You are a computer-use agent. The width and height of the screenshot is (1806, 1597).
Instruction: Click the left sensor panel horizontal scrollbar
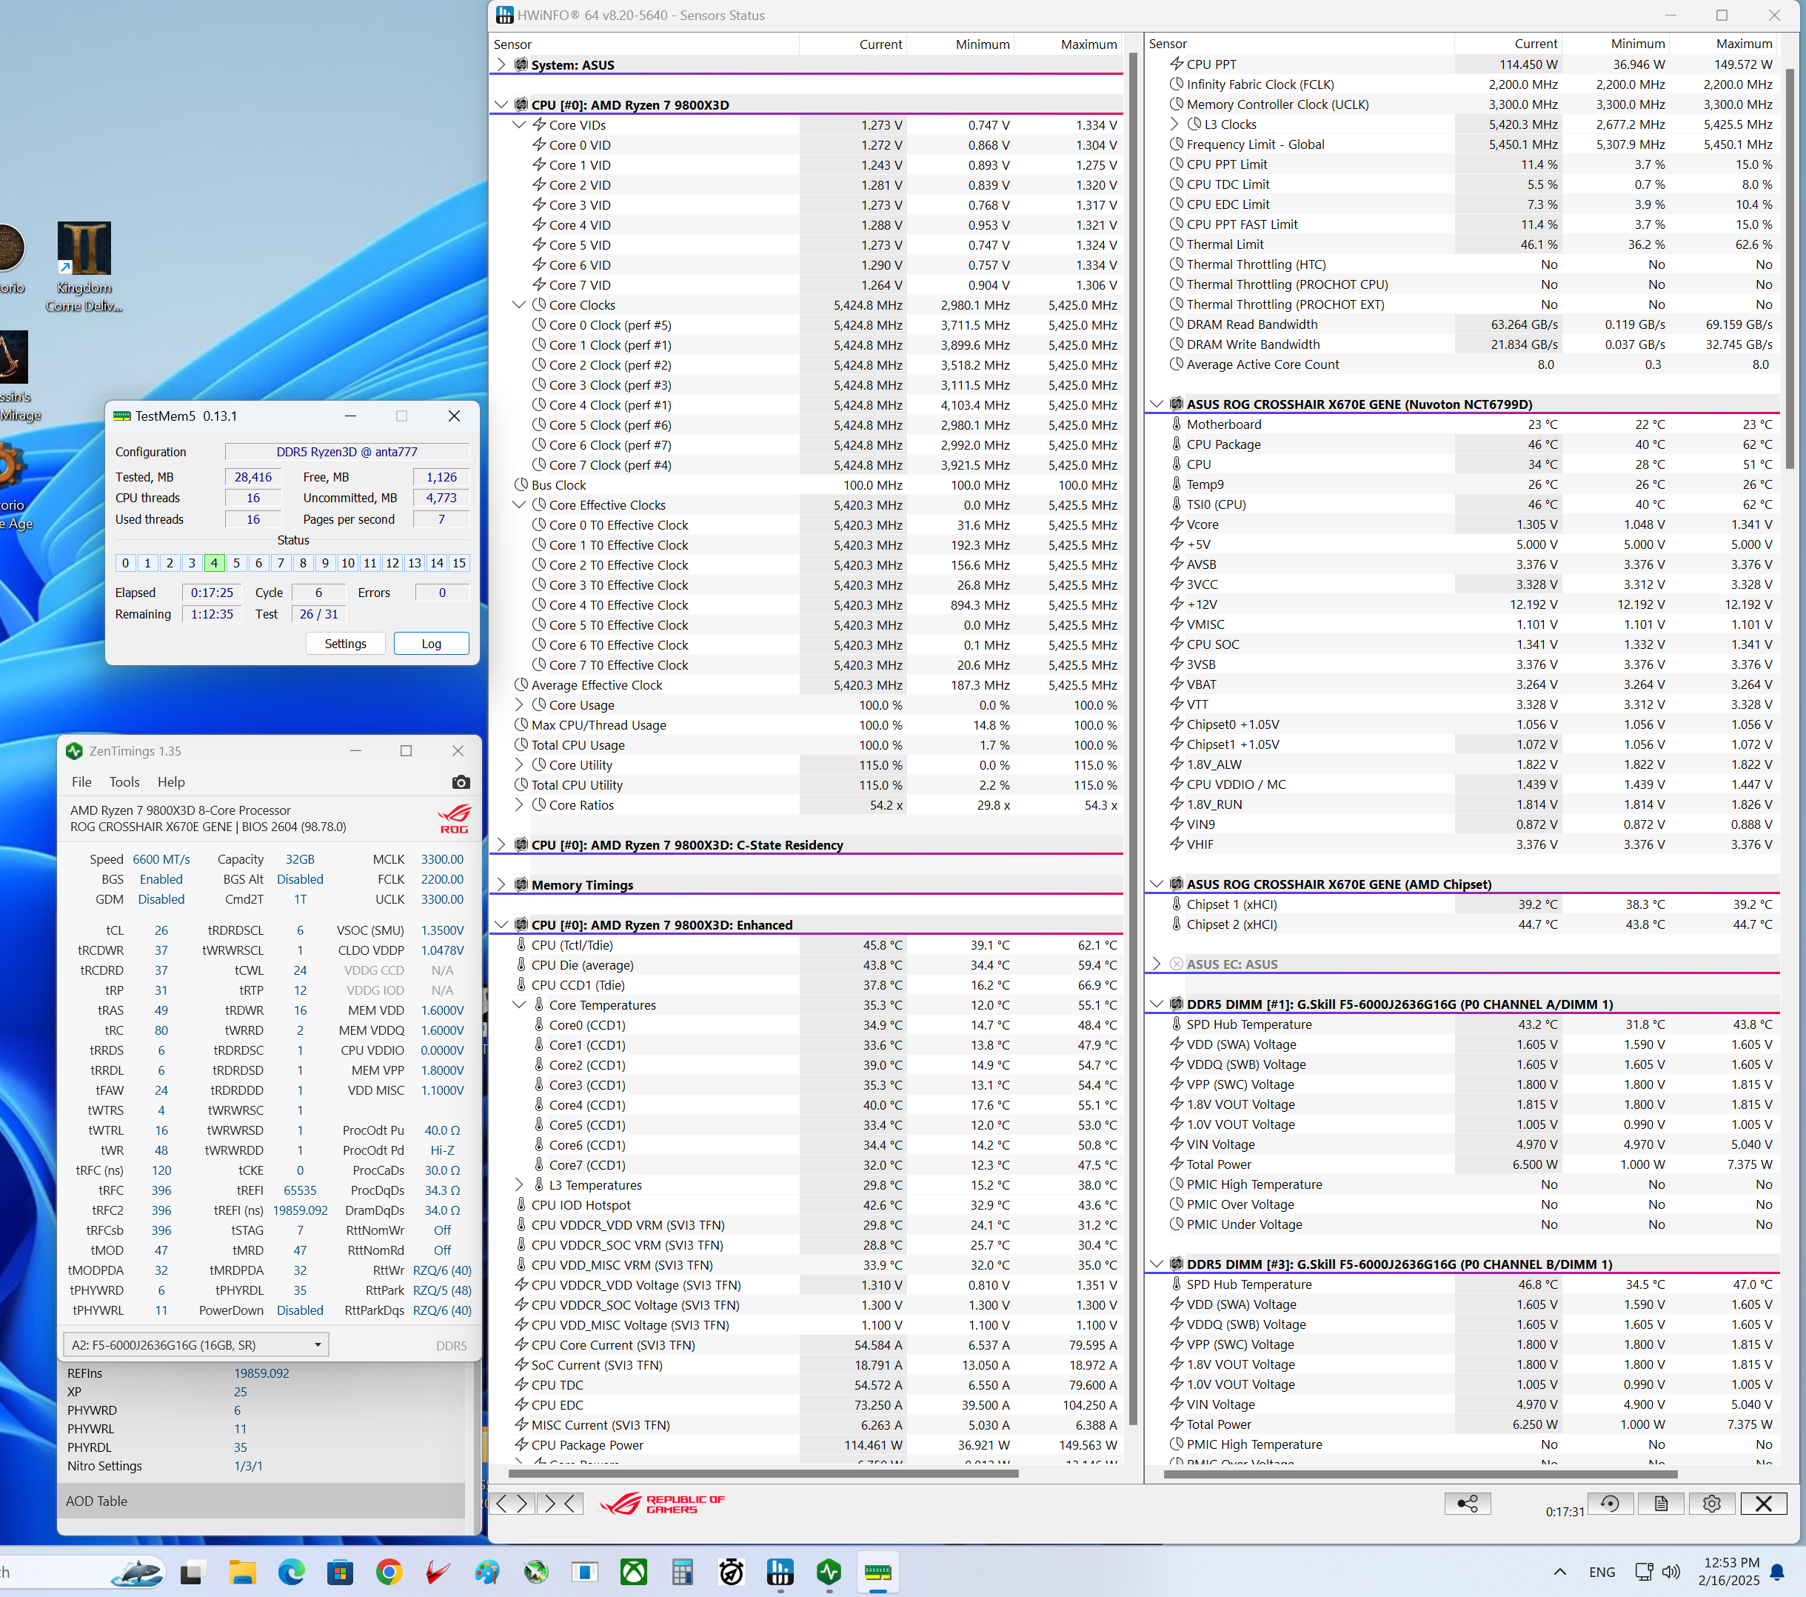(763, 1473)
